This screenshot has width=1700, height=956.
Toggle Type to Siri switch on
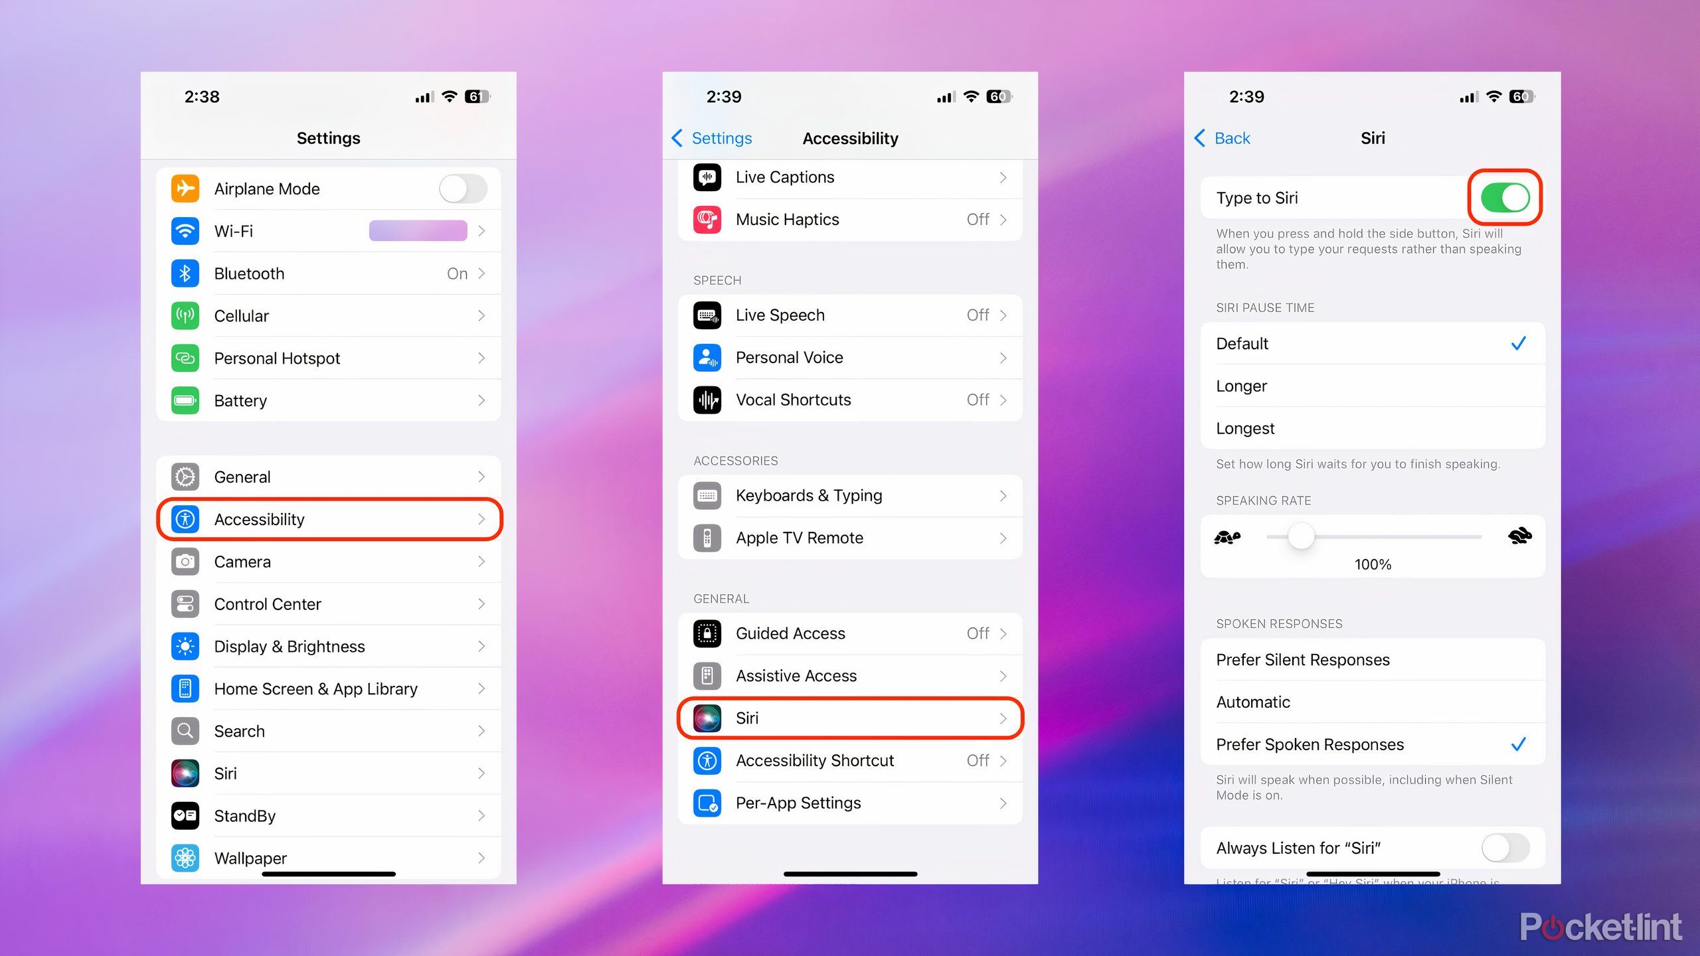point(1505,196)
